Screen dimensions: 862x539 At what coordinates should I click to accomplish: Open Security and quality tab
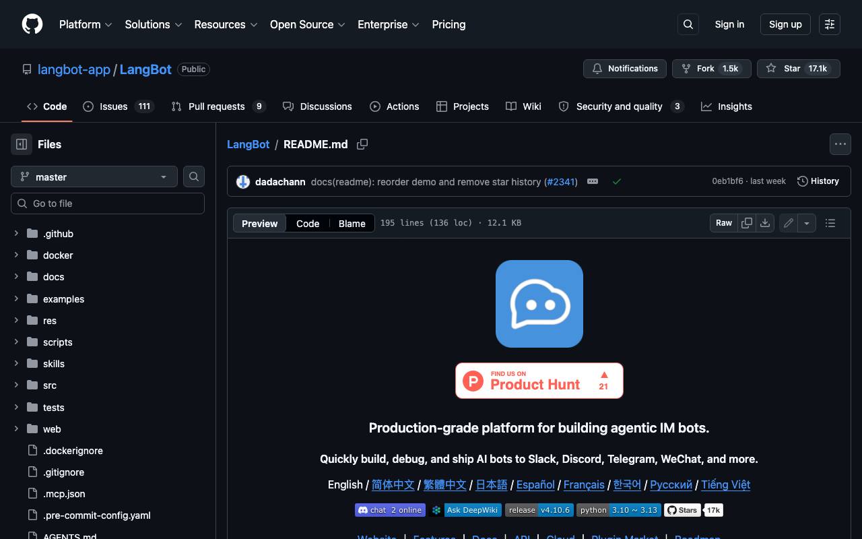click(621, 106)
